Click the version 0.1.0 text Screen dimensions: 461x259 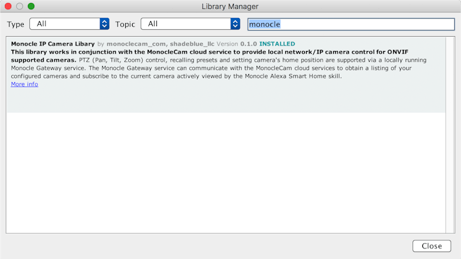point(247,44)
